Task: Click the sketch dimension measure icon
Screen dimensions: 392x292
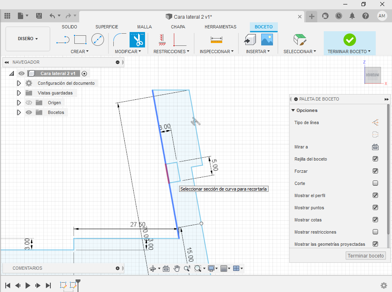Action: [217, 40]
